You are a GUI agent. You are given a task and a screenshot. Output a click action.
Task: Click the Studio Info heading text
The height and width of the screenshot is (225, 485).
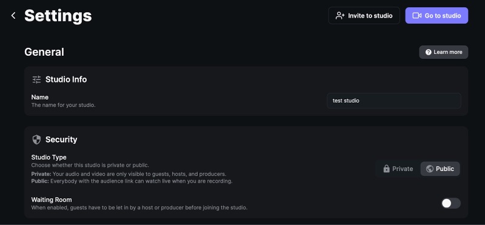point(66,79)
